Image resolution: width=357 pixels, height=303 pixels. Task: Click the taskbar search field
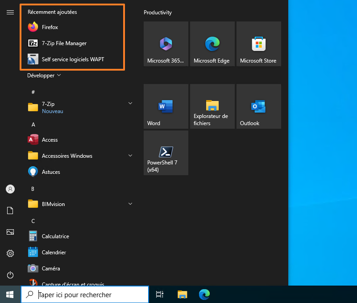[x=85, y=295]
